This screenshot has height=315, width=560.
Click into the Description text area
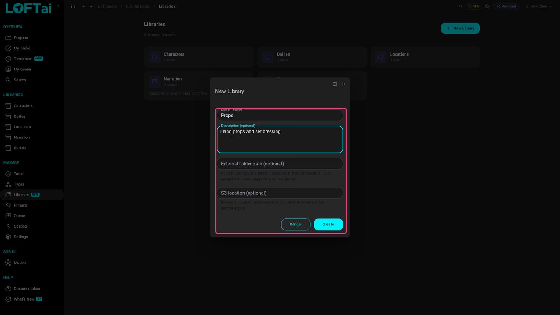[280, 140]
